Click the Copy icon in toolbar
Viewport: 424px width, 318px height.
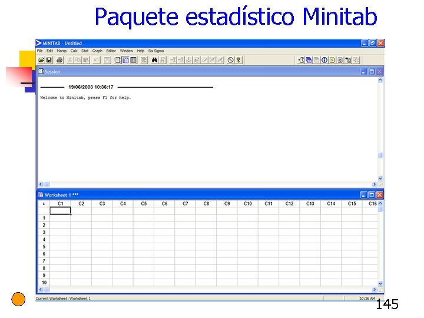pyautogui.click(x=78, y=60)
